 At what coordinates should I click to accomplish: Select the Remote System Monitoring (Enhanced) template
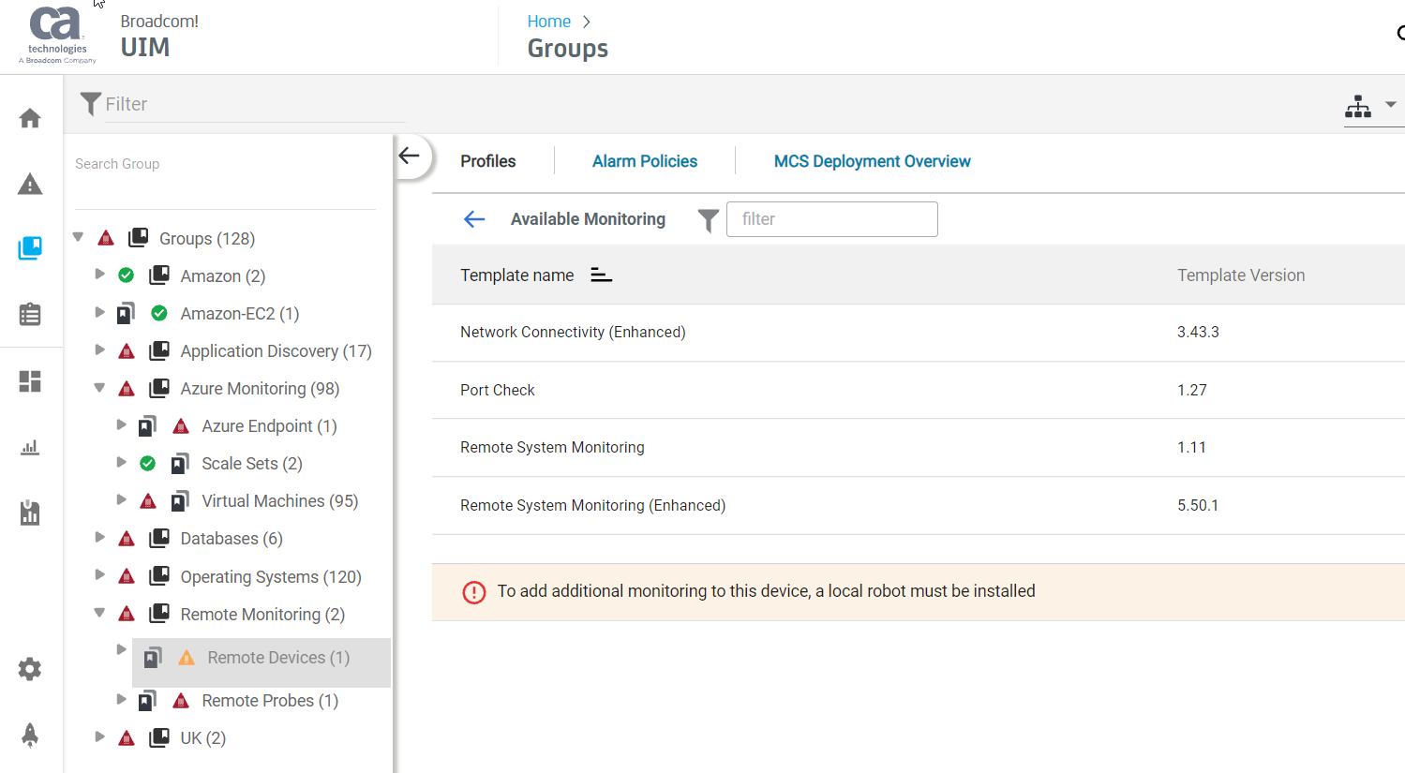pyautogui.click(x=591, y=504)
